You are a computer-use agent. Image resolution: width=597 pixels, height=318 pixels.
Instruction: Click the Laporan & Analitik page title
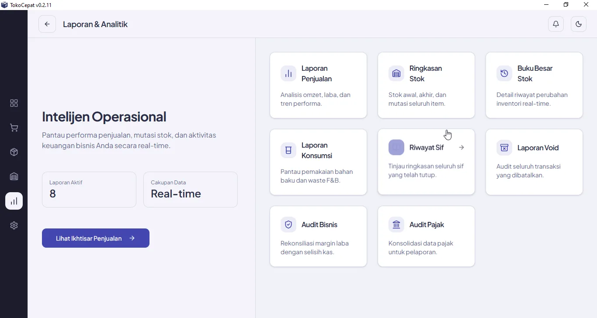coord(95,24)
